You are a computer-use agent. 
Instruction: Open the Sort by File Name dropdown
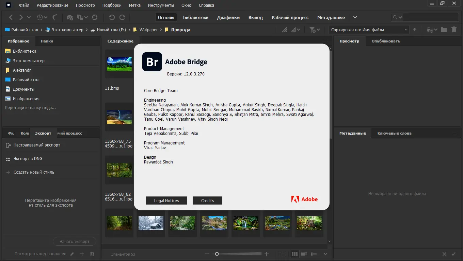coord(369,30)
